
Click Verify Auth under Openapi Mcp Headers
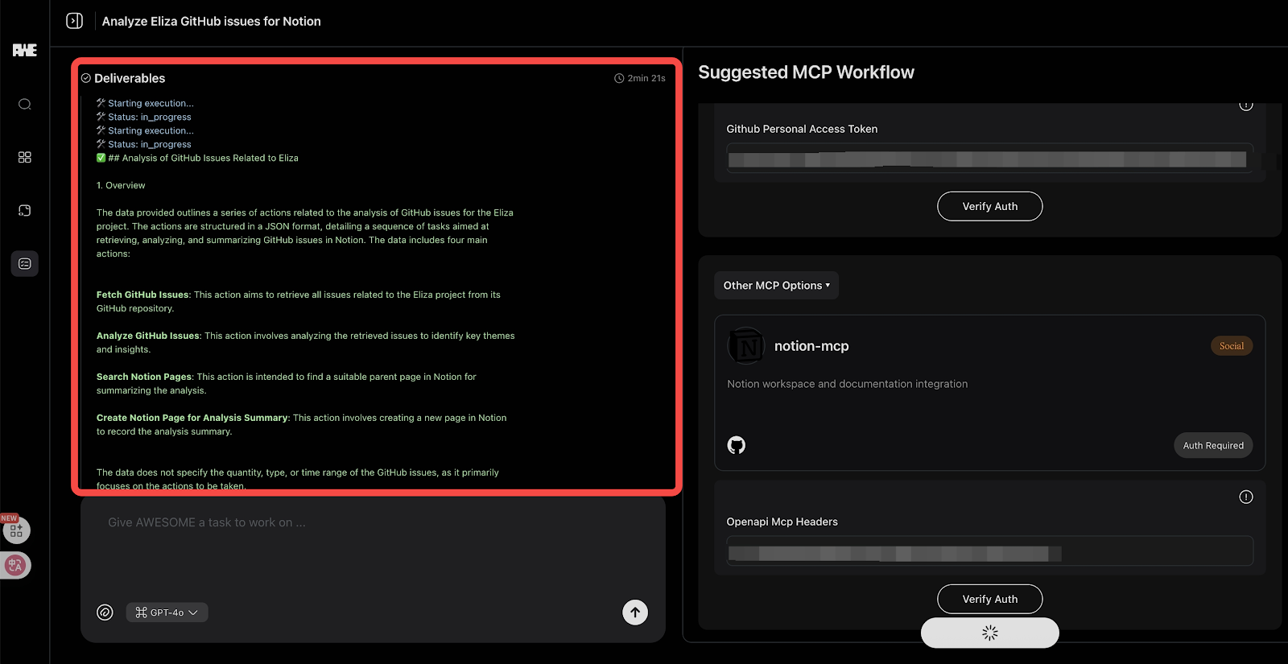tap(989, 599)
